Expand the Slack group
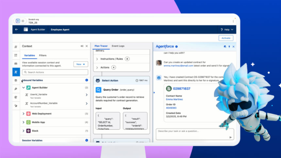 tap(24, 131)
